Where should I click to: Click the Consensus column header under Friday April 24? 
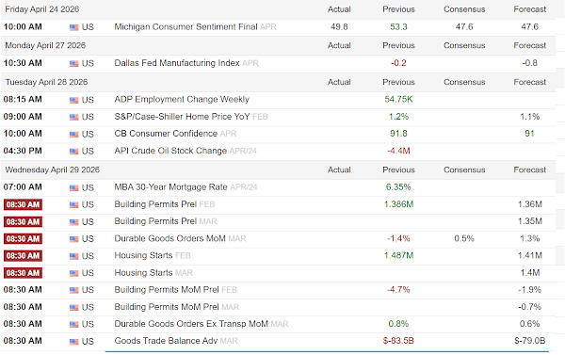point(464,9)
